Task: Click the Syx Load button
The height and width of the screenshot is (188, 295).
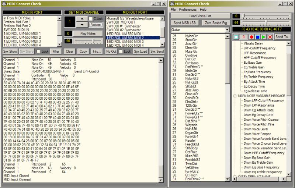Action: tap(140, 52)
